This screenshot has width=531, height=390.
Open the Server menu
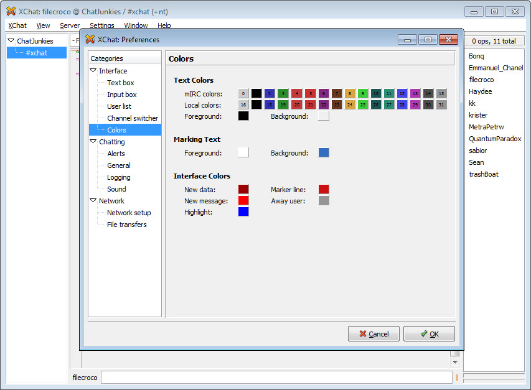(x=70, y=26)
